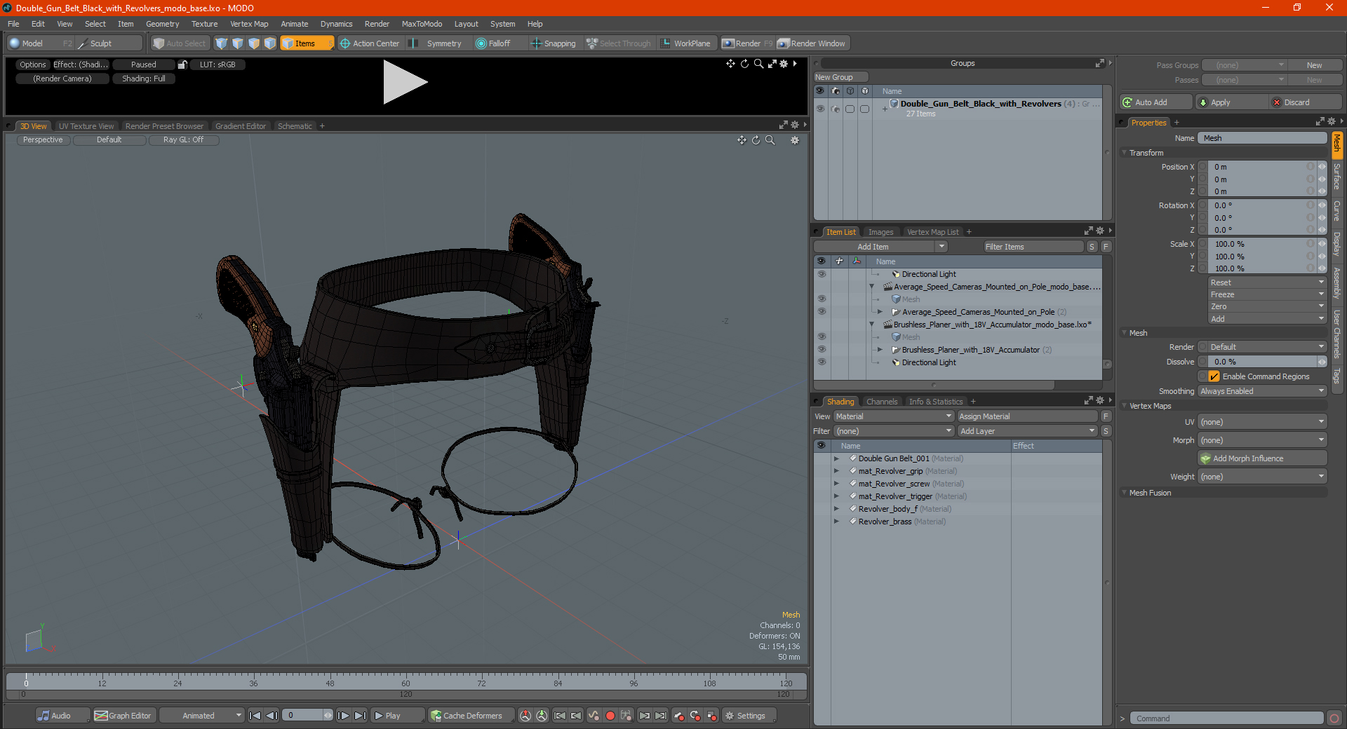Click the red record autokey button
Image resolution: width=1347 pixels, height=729 pixels.
(x=610, y=716)
